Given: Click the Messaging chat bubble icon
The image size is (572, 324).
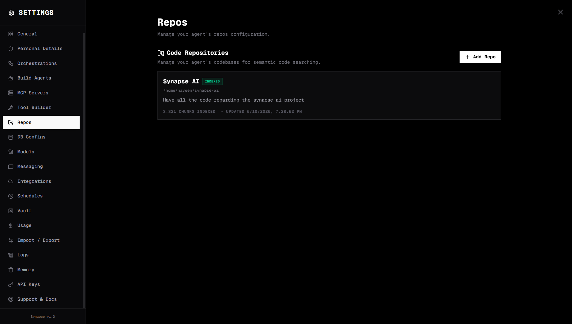Looking at the screenshot, I should [11, 167].
